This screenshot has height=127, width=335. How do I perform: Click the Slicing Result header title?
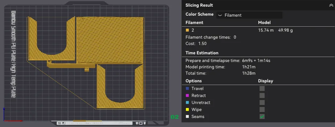[199, 5]
